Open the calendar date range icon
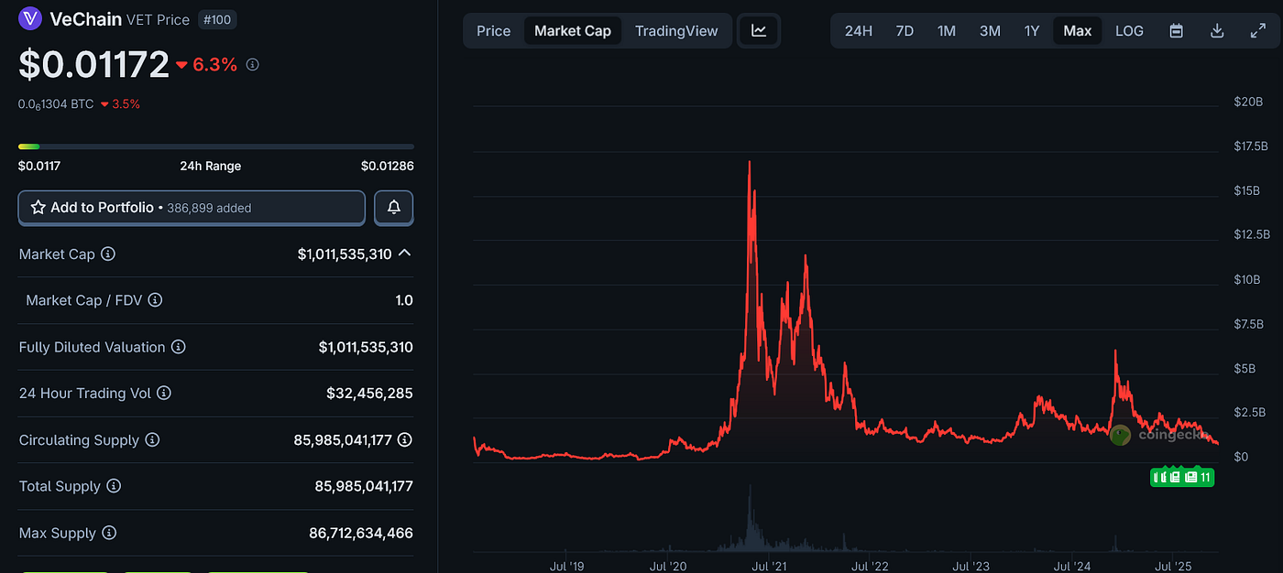1283x573 pixels. [1176, 30]
